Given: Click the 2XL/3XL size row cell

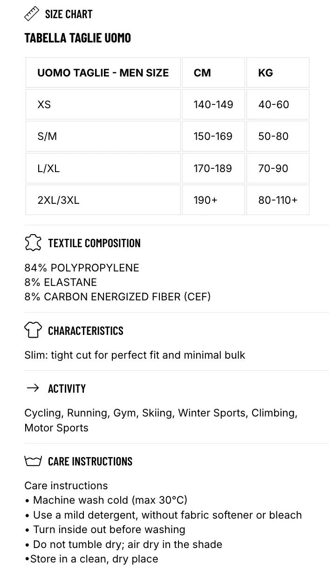Looking at the screenshot, I should (103, 200).
